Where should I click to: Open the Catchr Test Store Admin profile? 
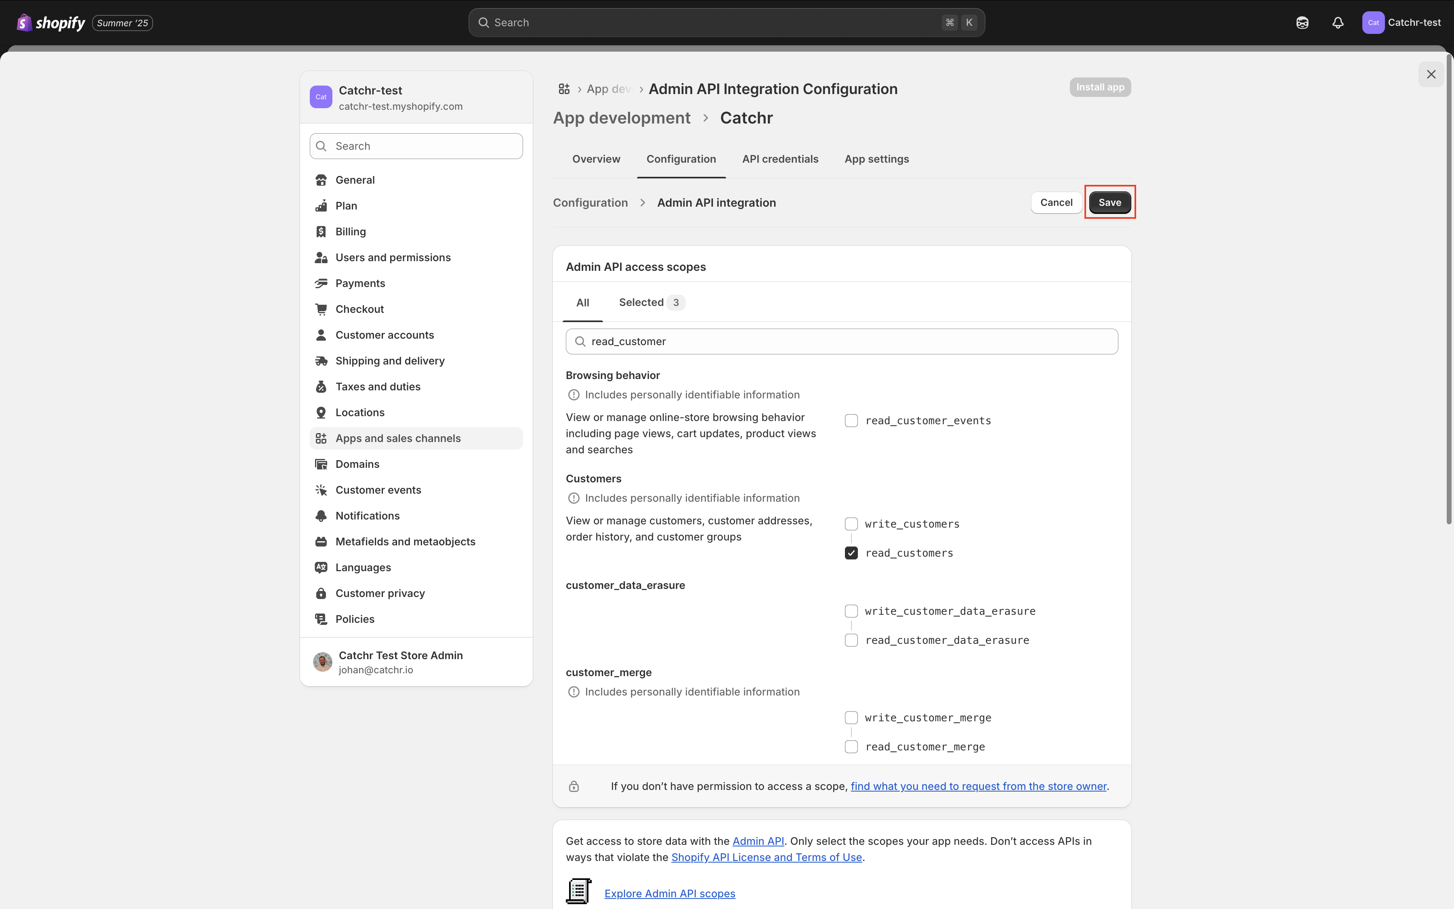click(416, 662)
